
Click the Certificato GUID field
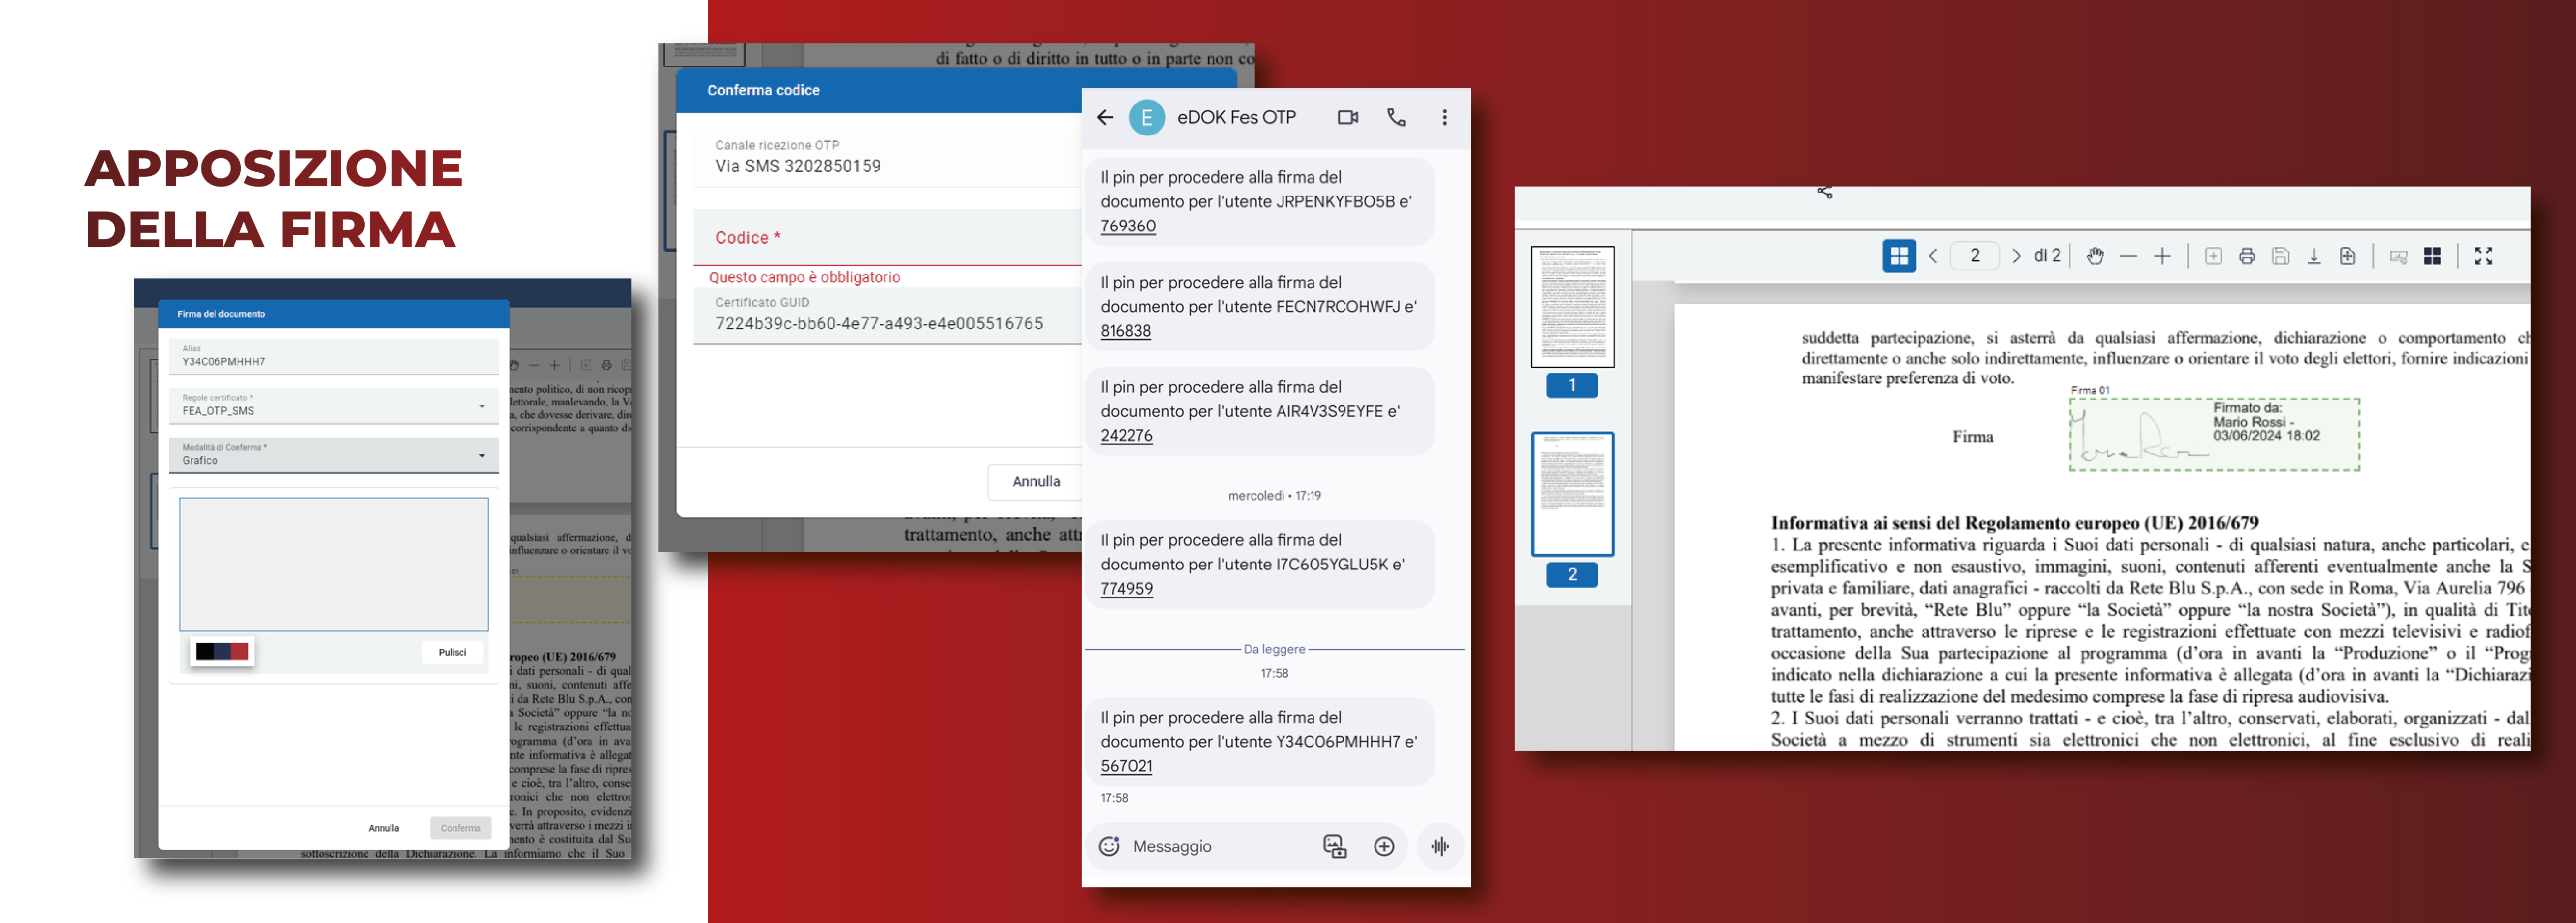(888, 315)
